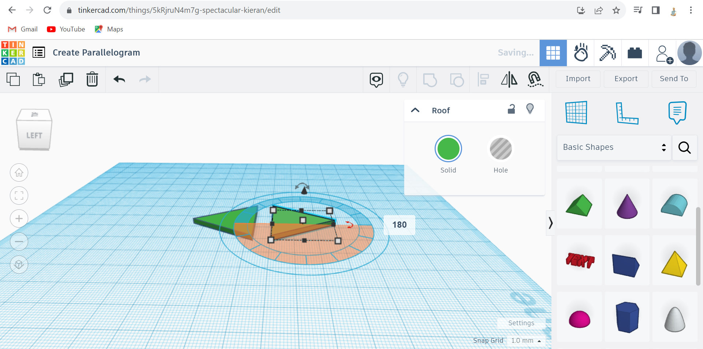Open the design properties menu
This screenshot has width=703, height=349.
point(38,52)
